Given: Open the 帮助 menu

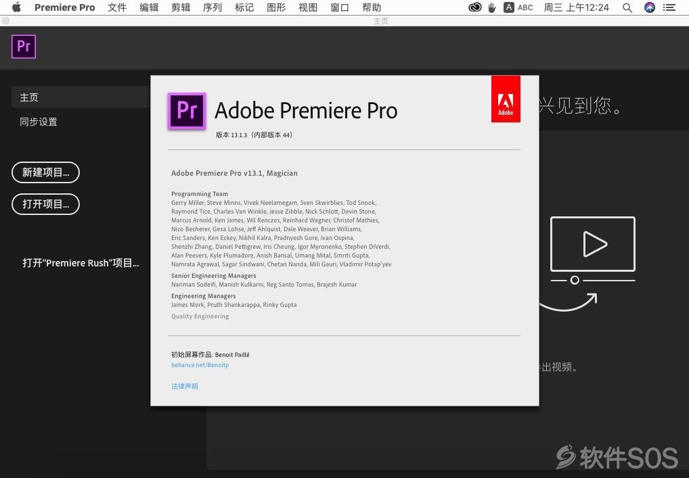Looking at the screenshot, I should [372, 7].
